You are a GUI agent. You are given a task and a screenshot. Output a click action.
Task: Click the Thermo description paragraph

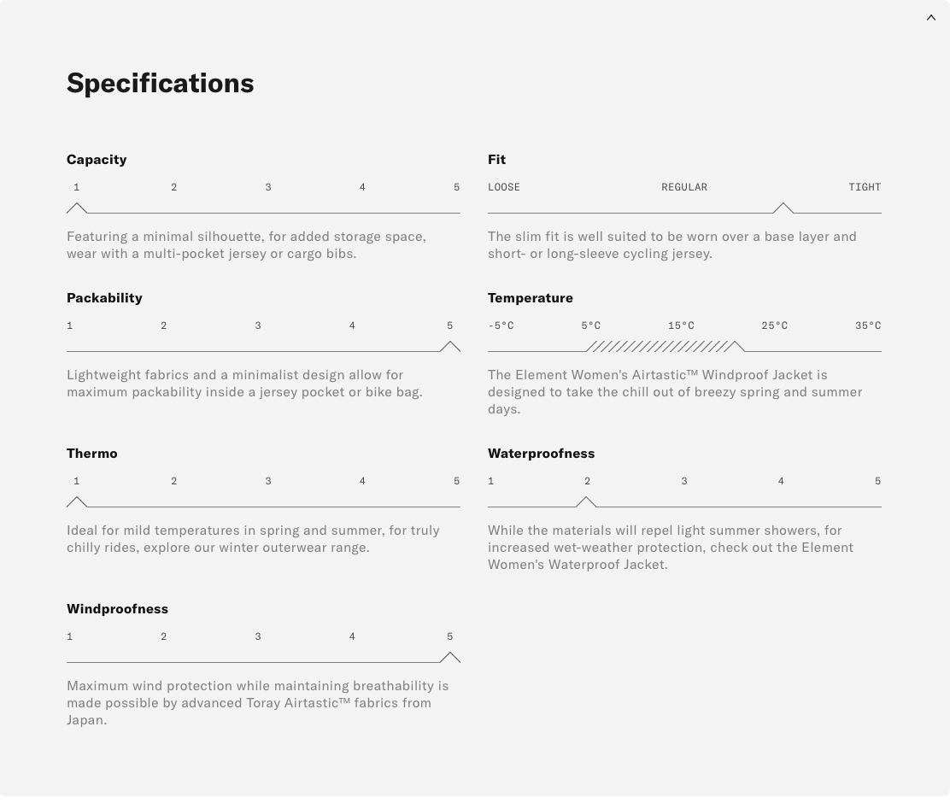click(253, 539)
